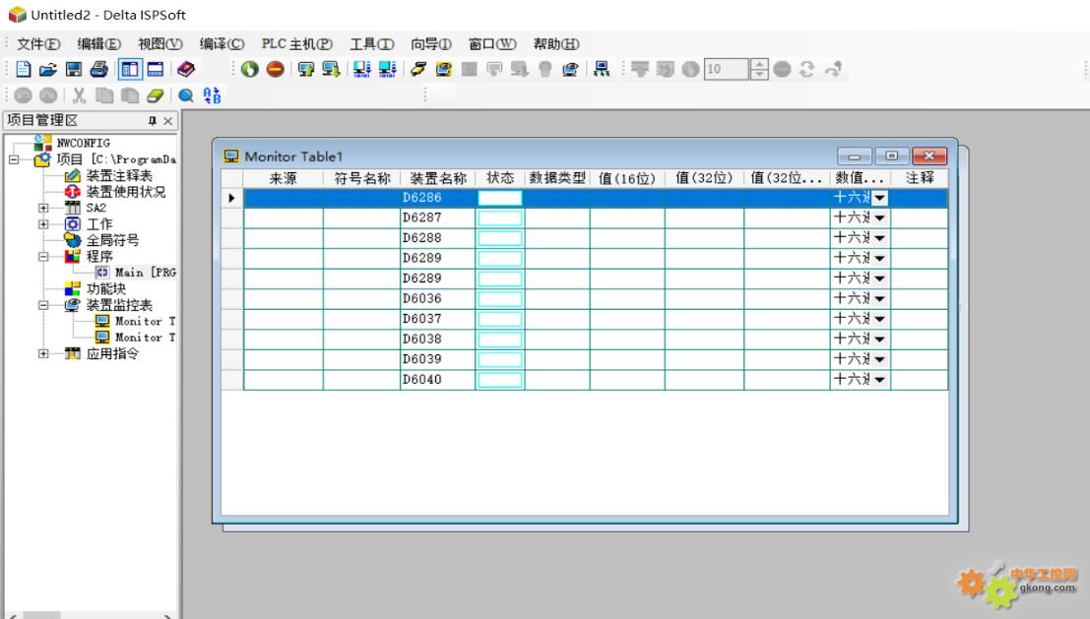Viewport: 1090px width, 619px height.
Task: Open the 编译 menu
Action: [x=222, y=43]
